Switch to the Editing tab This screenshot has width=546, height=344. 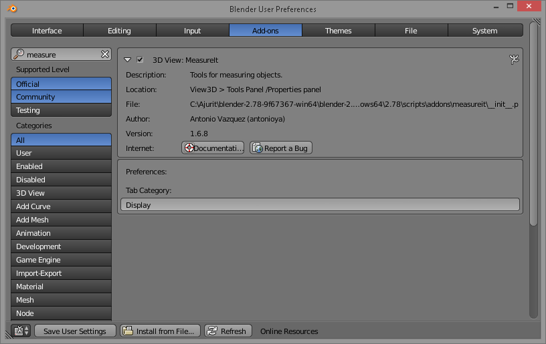[x=119, y=30]
